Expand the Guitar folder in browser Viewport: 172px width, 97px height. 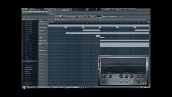coord(28,37)
